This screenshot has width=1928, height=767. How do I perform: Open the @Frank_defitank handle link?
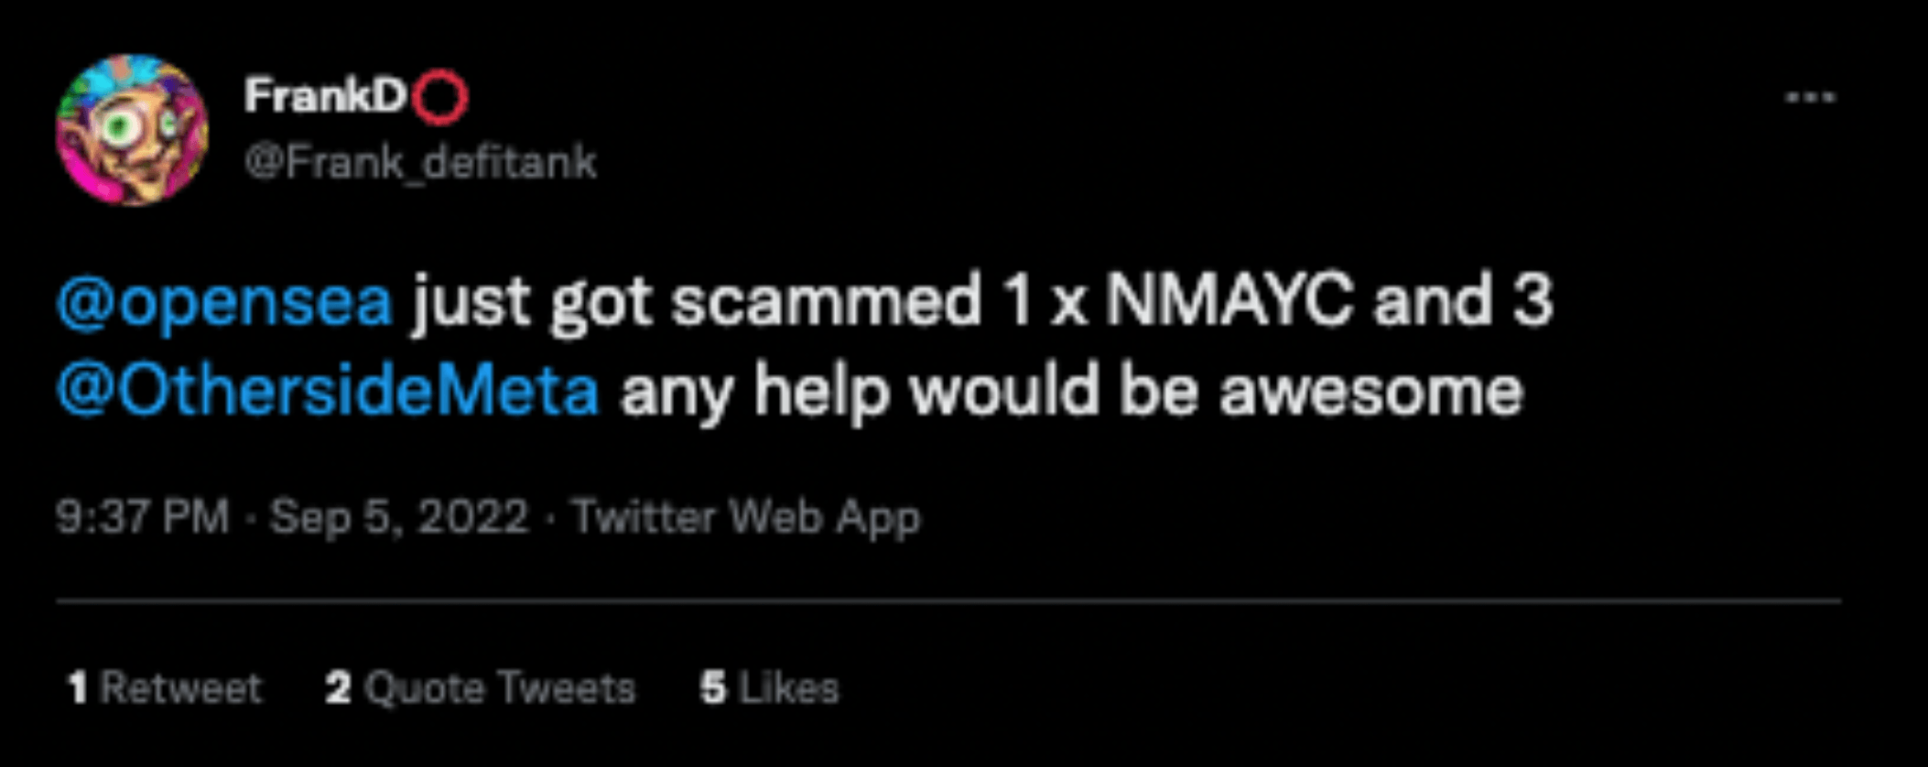coord(420,163)
